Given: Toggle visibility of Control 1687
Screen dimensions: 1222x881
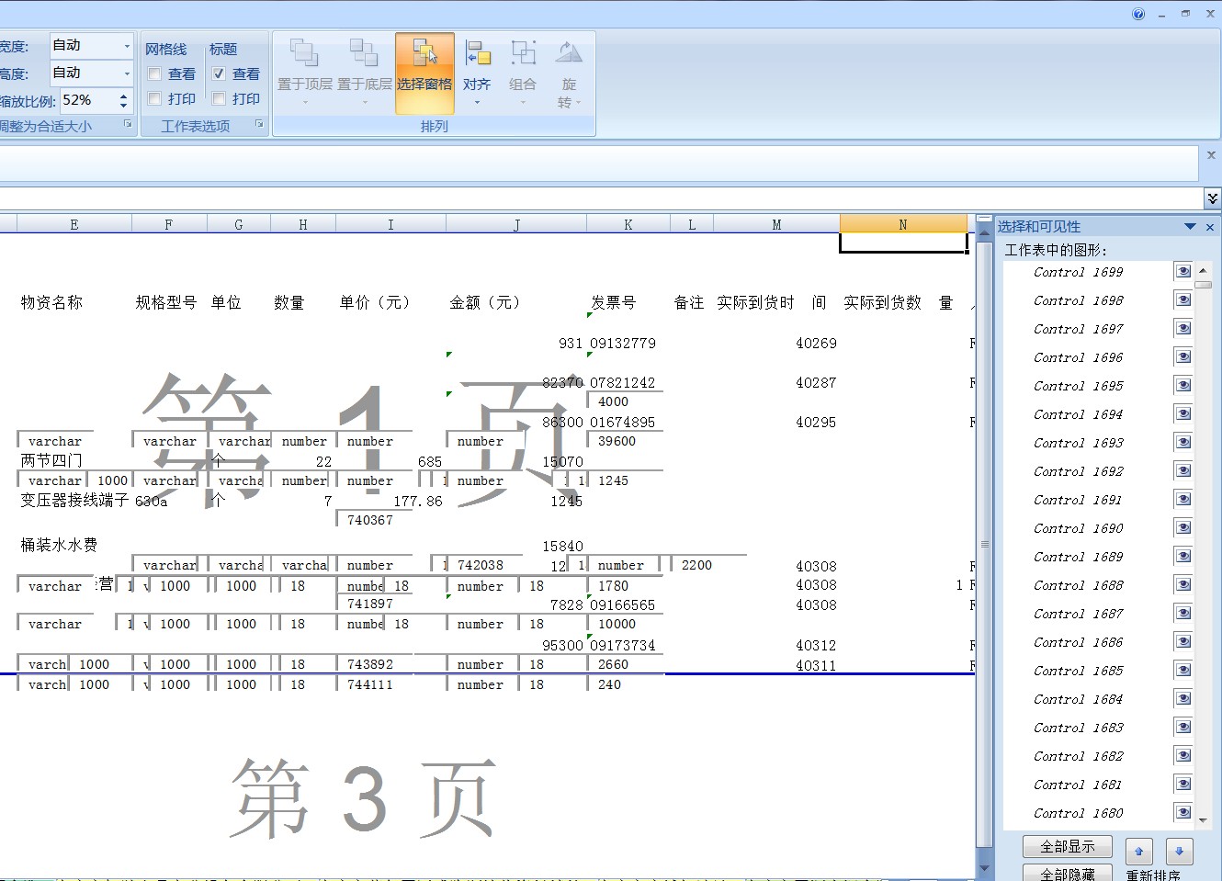Looking at the screenshot, I should (x=1183, y=613).
